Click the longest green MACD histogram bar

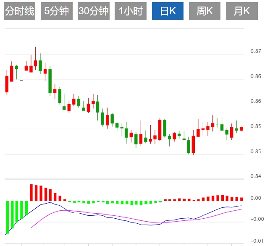click(8, 217)
